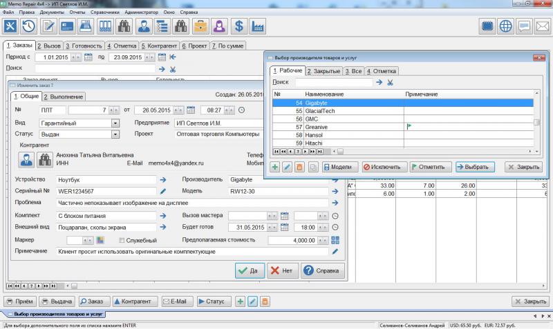Switch to 5. Контрагент tab in main window
This screenshot has height=329, width=553.
[159, 46]
